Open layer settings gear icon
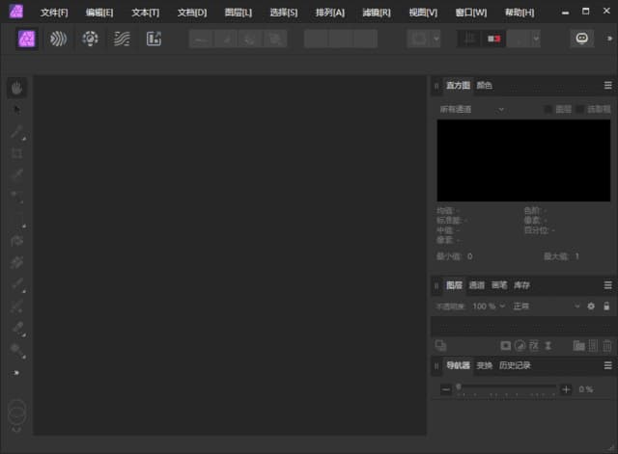The height and width of the screenshot is (454, 618). (591, 306)
